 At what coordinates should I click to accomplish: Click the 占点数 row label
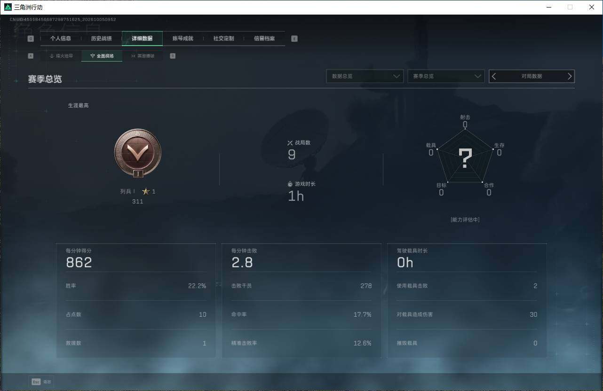coord(73,314)
